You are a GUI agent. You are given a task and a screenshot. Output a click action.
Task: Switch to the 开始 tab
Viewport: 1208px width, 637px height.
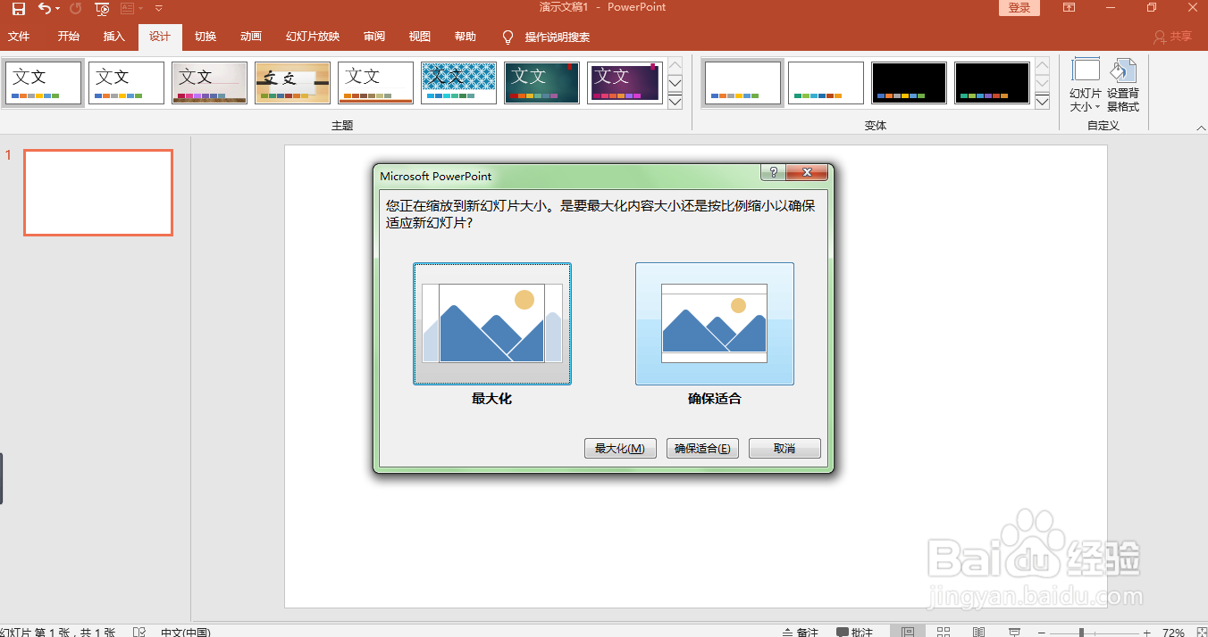point(69,37)
